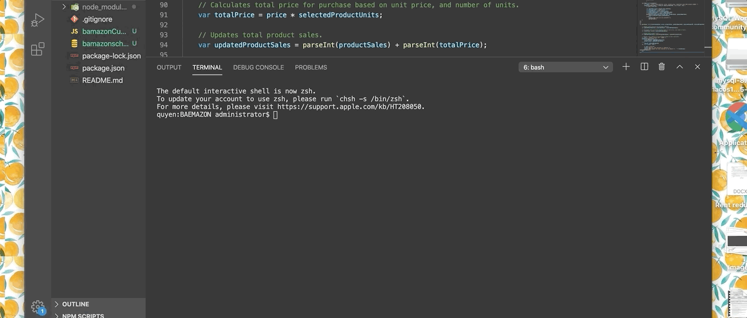The width and height of the screenshot is (747, 318).
Task: Open the Extensions view in activity bar
Action: [37, 49]
